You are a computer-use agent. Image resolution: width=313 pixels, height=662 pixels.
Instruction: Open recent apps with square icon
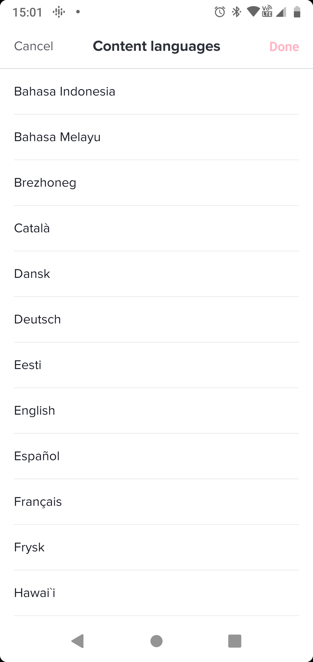click(x=235, y=641)
